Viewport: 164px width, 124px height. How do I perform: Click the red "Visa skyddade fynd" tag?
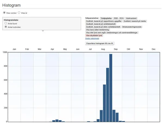[94, 36]
